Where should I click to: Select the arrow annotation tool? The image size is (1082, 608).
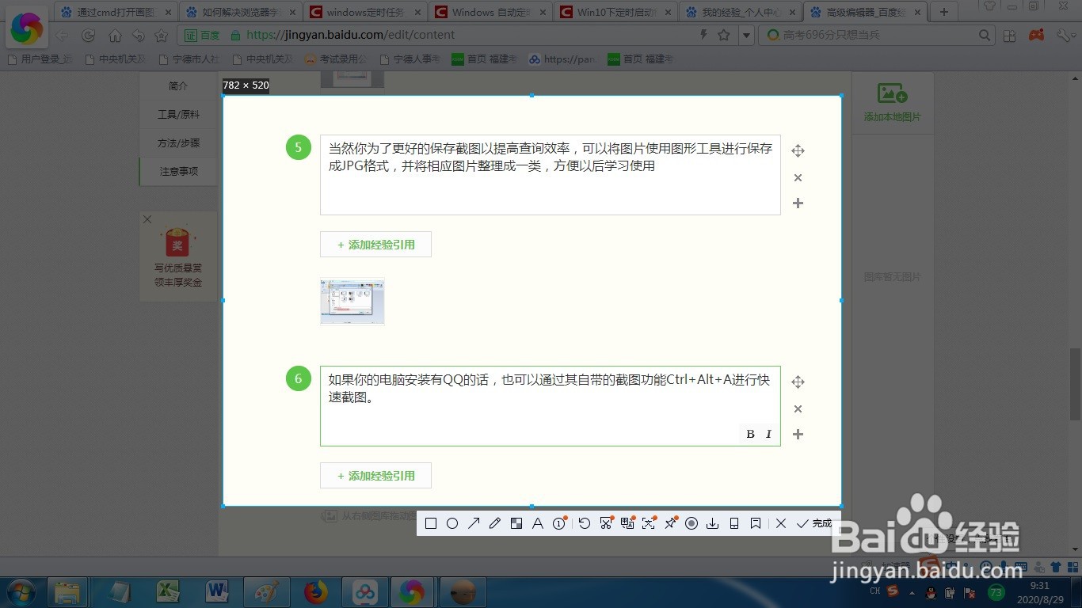pos(474,523)
